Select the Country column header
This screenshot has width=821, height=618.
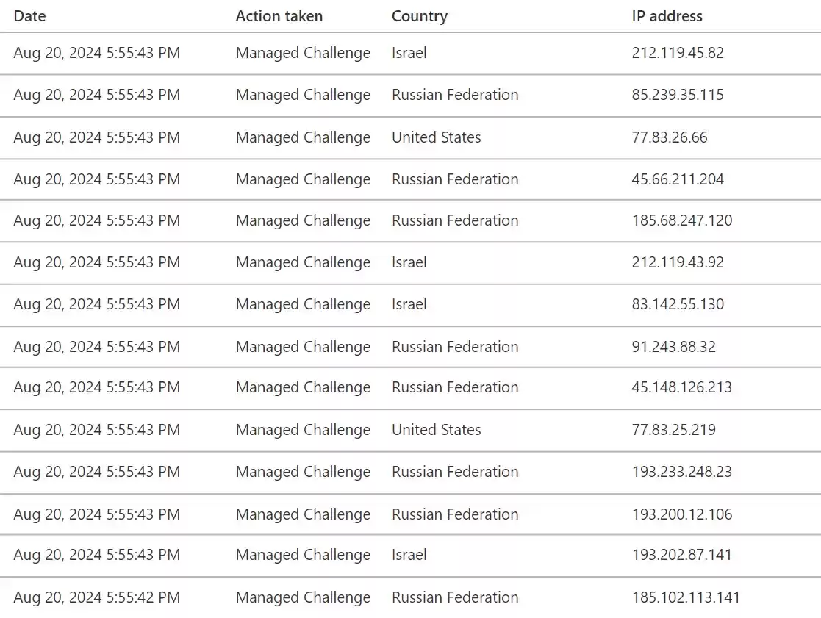tap(419, 15)
